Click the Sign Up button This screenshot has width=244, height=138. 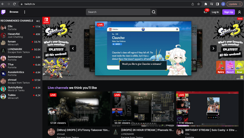pos(228,12)
